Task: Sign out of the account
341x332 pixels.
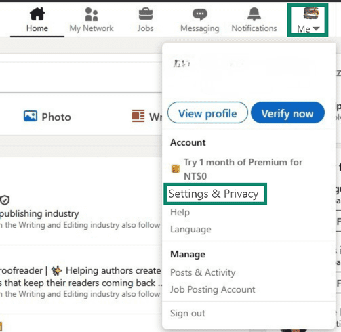Action: click(188, 313)
